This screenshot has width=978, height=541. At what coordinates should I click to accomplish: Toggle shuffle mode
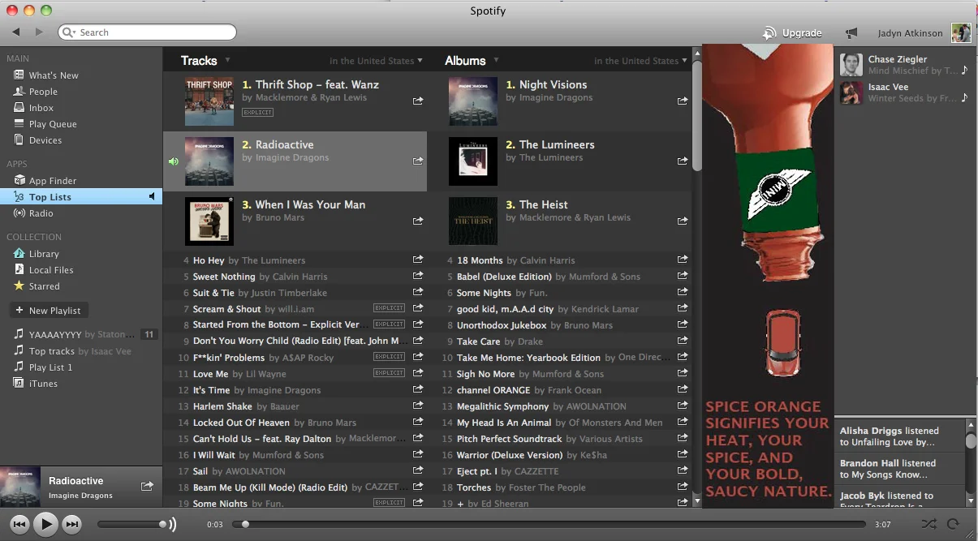pos(929,524)
